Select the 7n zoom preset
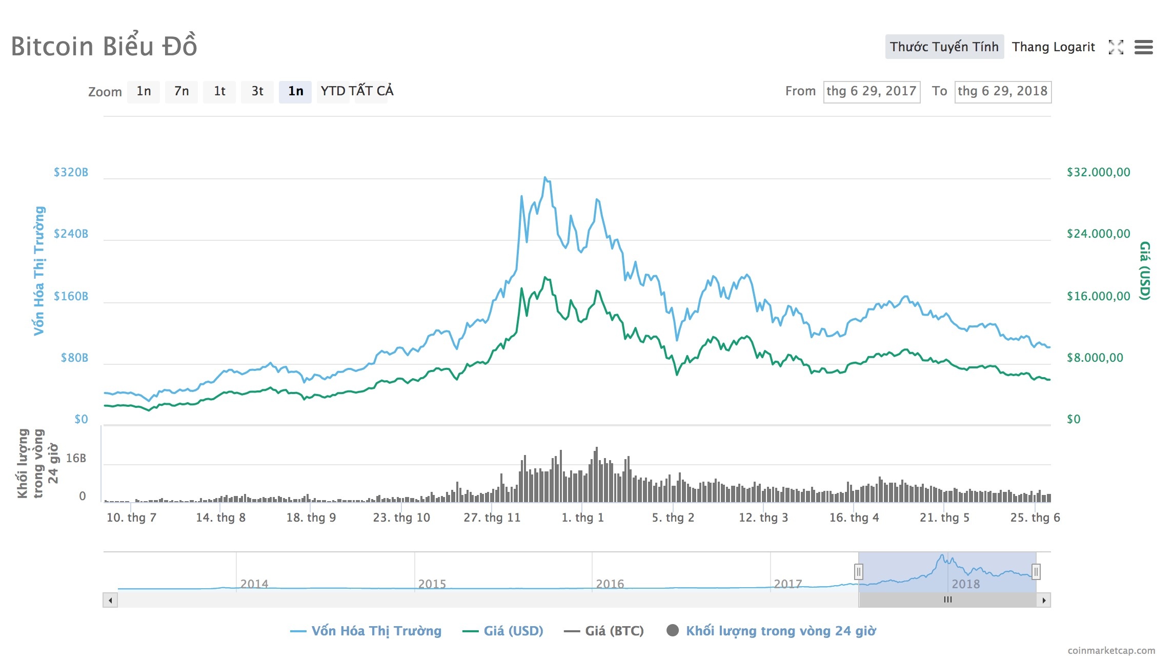1173x662 pixels. coord(181,92)
